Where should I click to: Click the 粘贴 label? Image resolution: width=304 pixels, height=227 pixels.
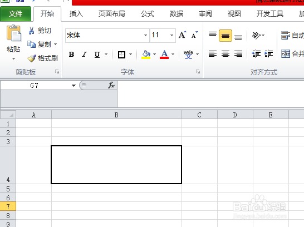pyautogui.click(x=13, y=49)
